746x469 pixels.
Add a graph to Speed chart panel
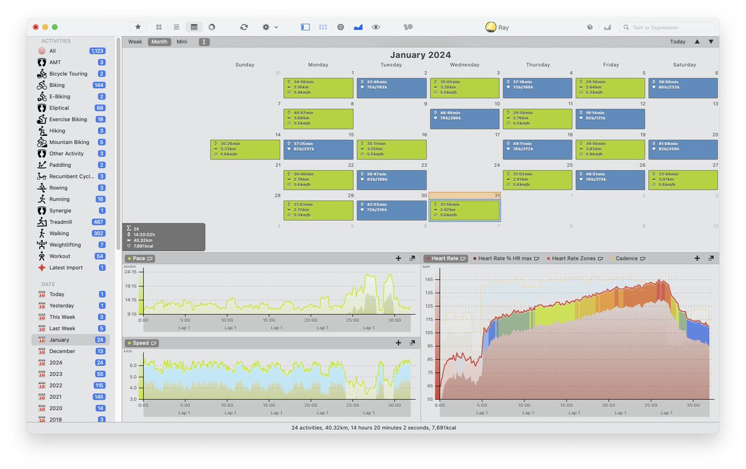398,343
